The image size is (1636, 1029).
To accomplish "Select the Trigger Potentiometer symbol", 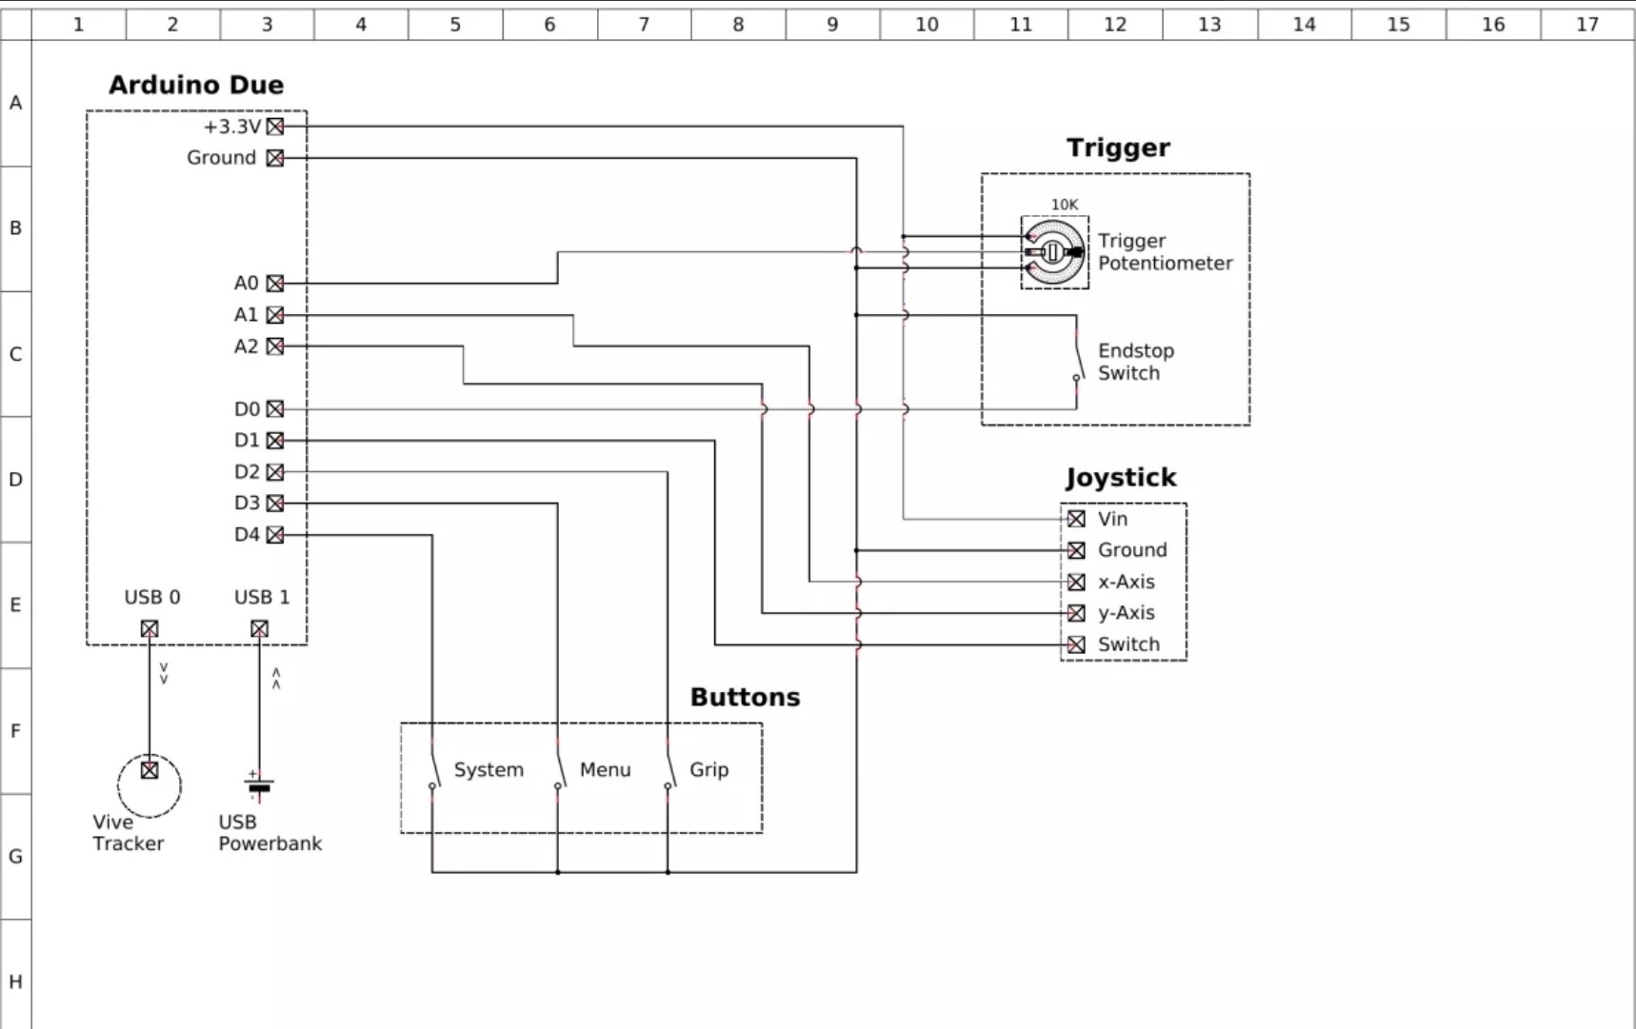I will coord(1054,251).
